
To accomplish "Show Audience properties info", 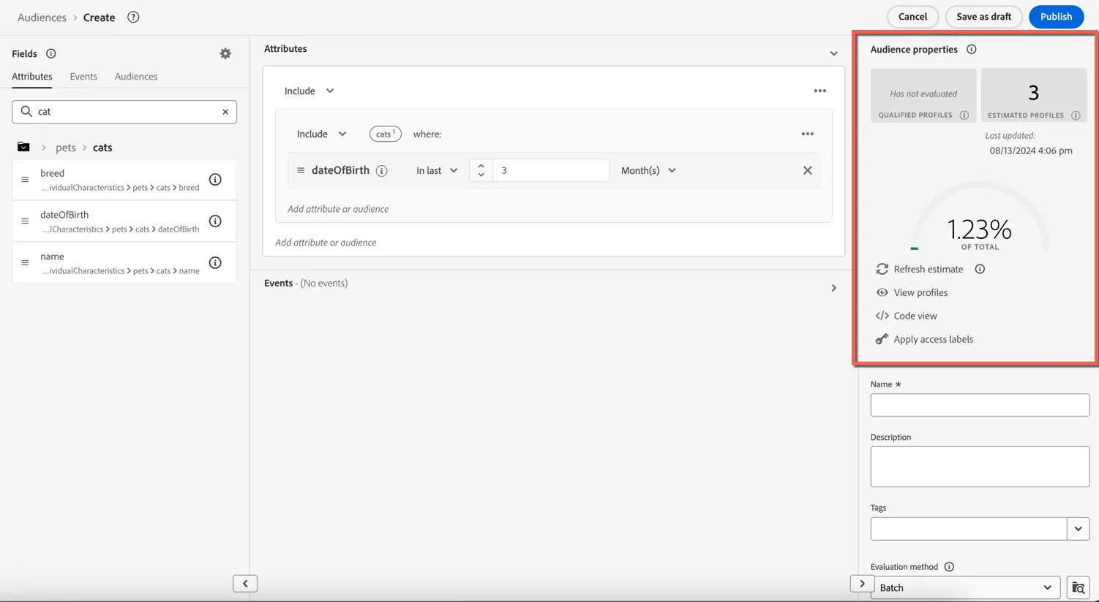I will [972, 49].
